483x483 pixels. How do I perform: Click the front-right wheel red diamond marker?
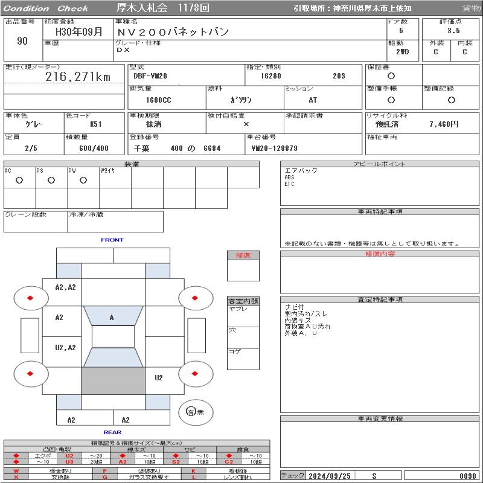coord(194,298)
